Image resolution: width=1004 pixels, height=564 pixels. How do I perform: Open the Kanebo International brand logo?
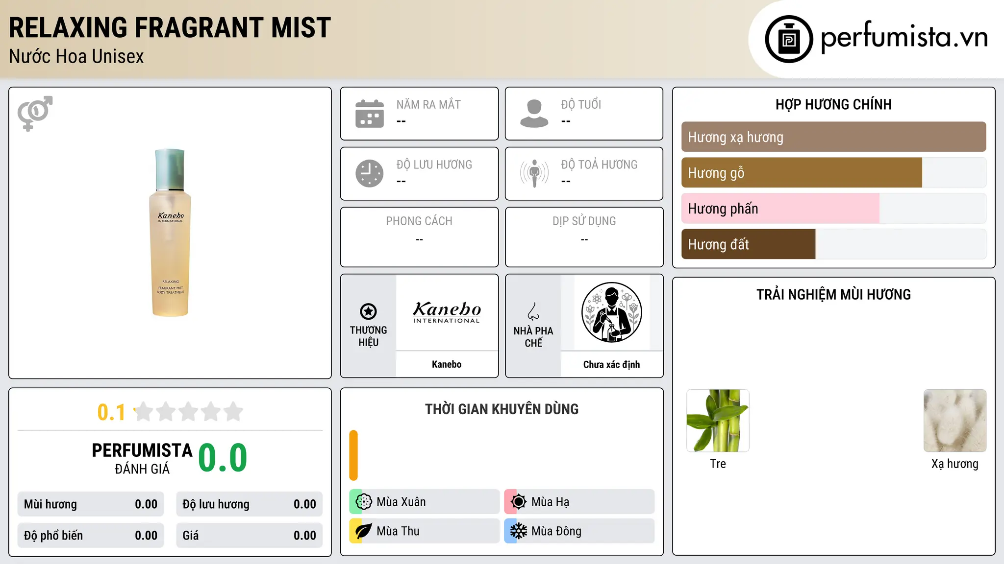(x=447, y=312)
